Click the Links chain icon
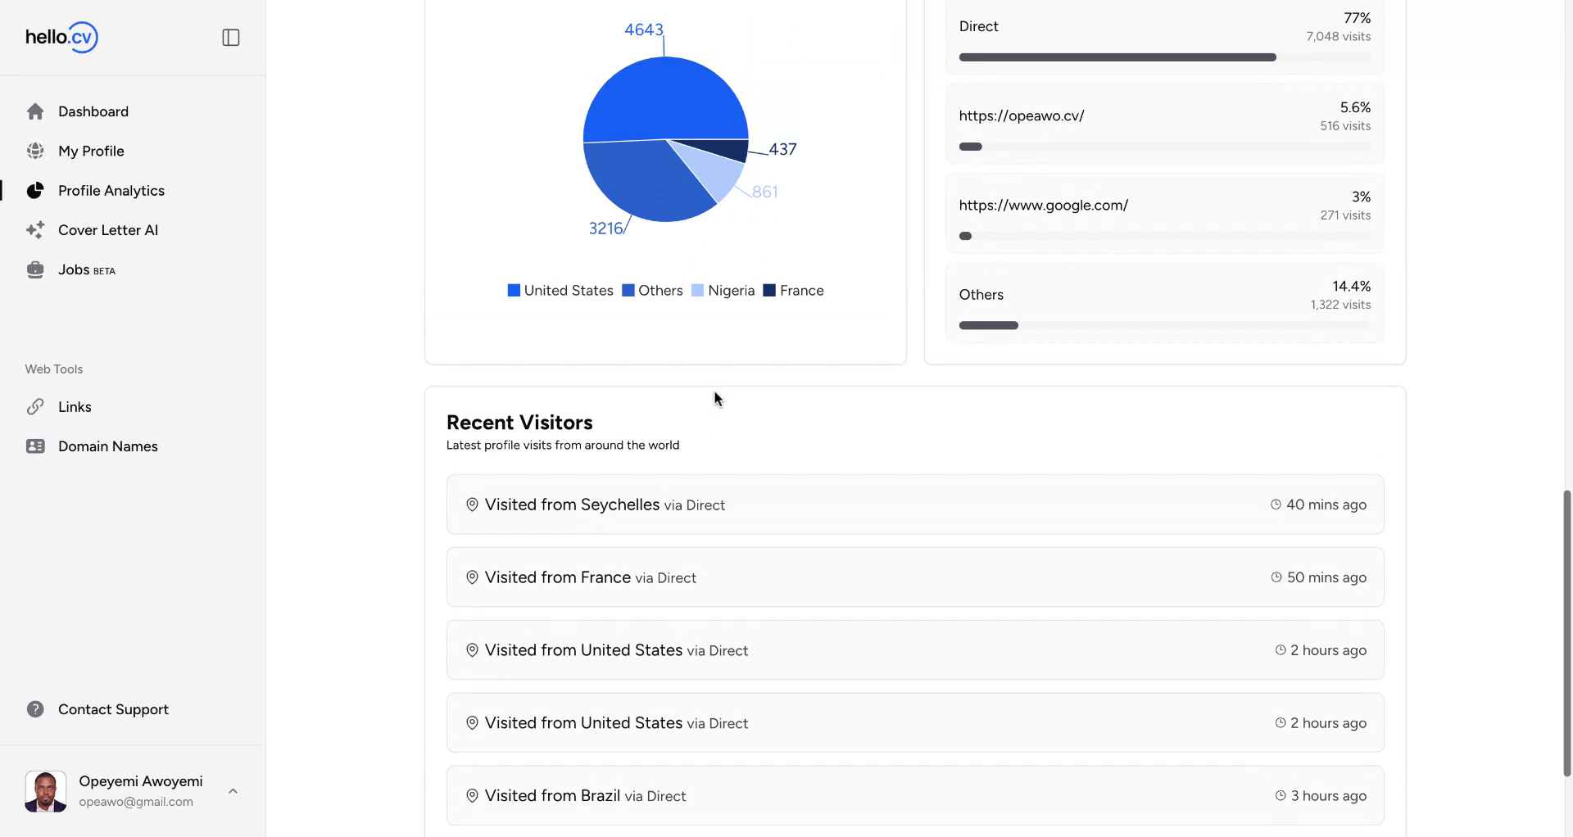 click(x=35, y=407)
